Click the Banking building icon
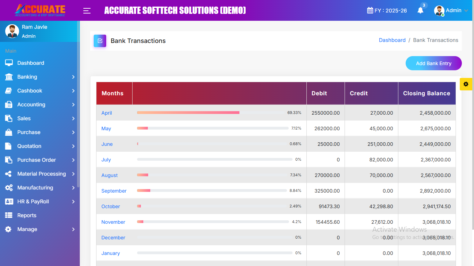Screen dimensions: 474x266 tap(9, 77)
